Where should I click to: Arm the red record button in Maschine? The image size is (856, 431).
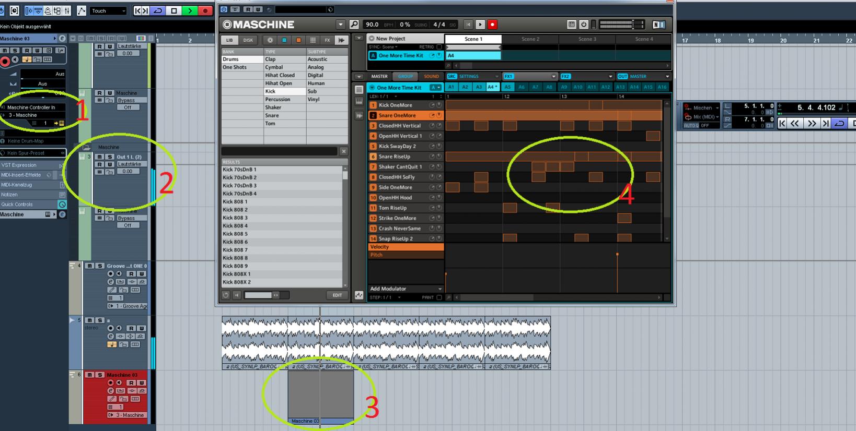click(492, 25)
